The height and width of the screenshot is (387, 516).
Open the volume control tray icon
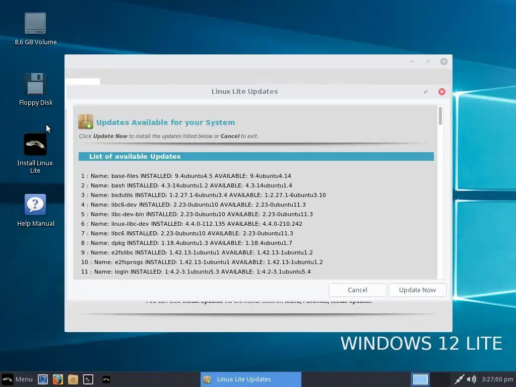pos(471,379)
